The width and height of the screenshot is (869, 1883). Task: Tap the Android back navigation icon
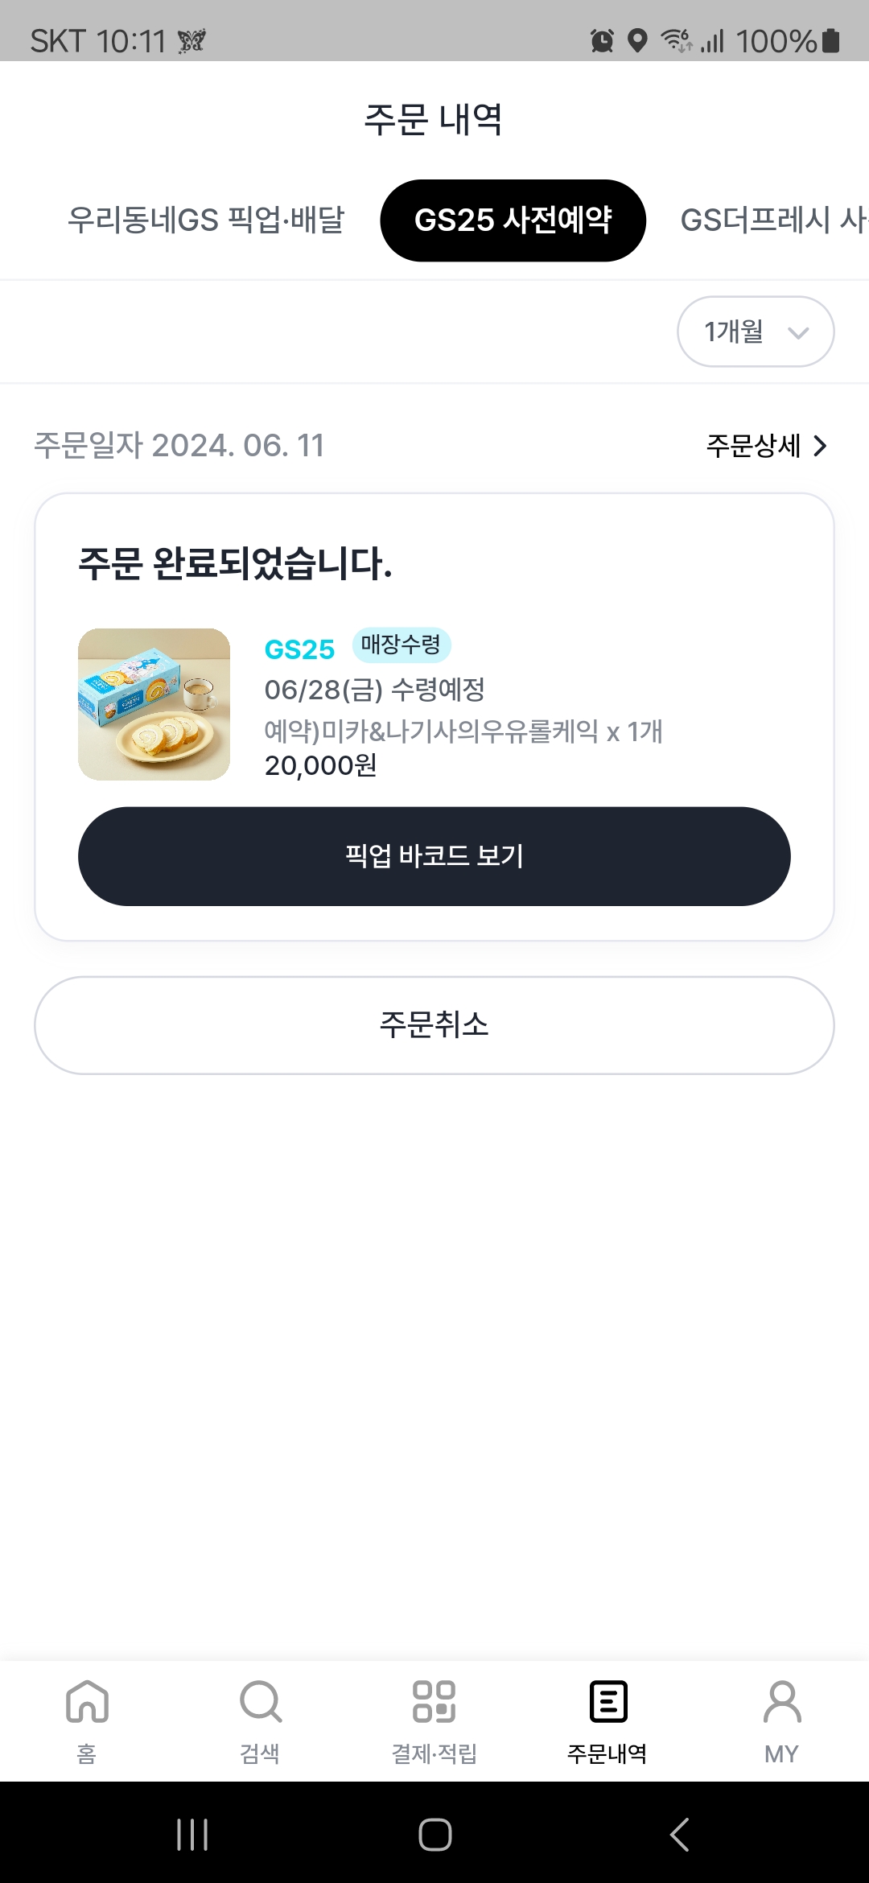(x=680, y=1835)
